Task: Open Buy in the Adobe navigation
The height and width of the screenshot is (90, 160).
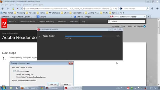Action: [83, 21]
